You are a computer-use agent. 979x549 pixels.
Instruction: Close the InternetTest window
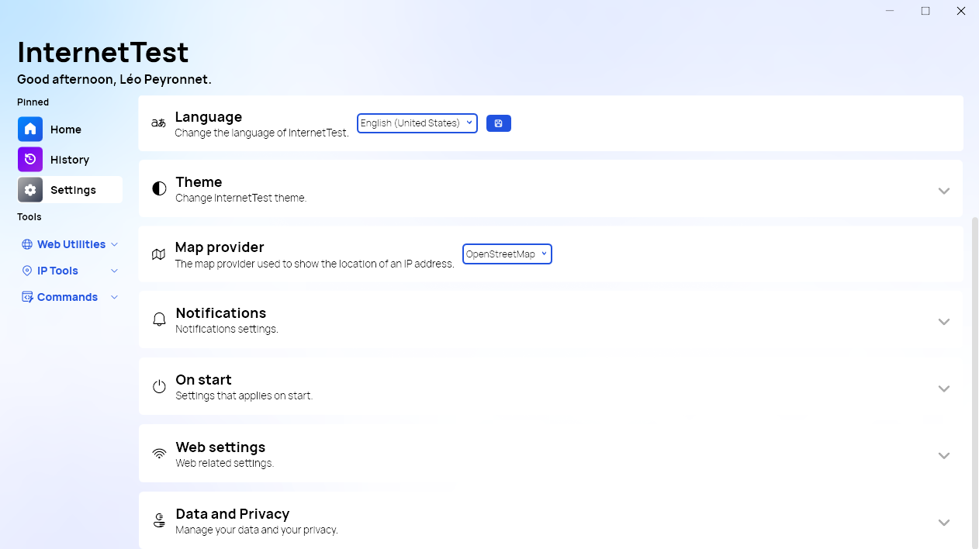(x=961, y=11)
